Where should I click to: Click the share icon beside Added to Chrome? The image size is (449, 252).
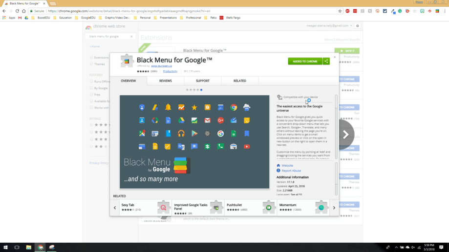pyautogui.click(x=326, y=61)
